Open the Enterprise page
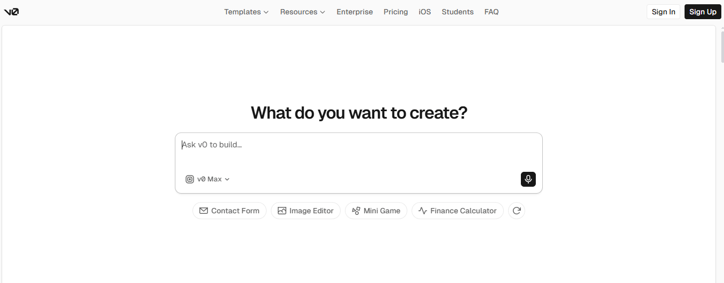This screenshot has height=283, width=724. [355, 12]
